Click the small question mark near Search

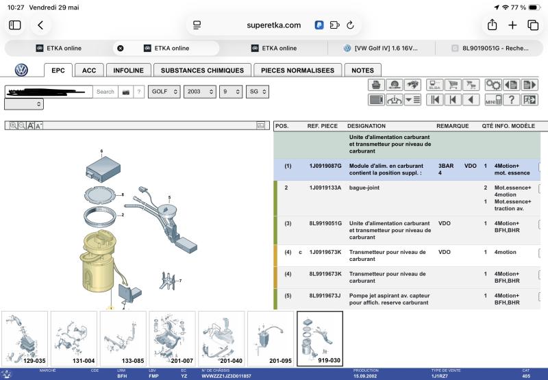[x=139, y=92]
